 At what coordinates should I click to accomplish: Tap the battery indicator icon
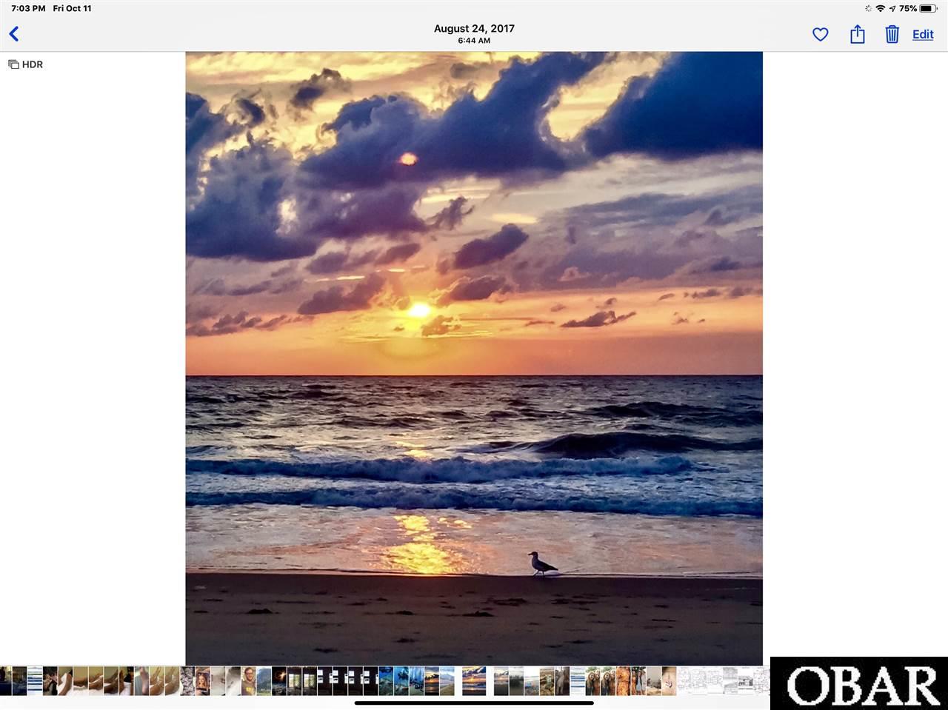pos(929,8)
